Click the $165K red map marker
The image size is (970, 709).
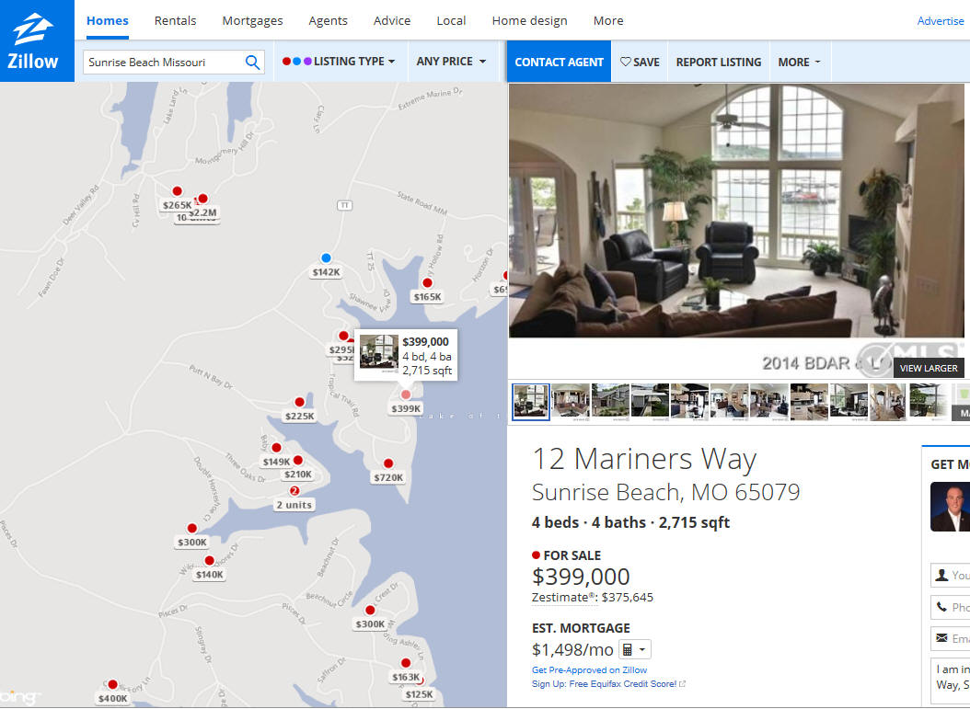(427, 282)
